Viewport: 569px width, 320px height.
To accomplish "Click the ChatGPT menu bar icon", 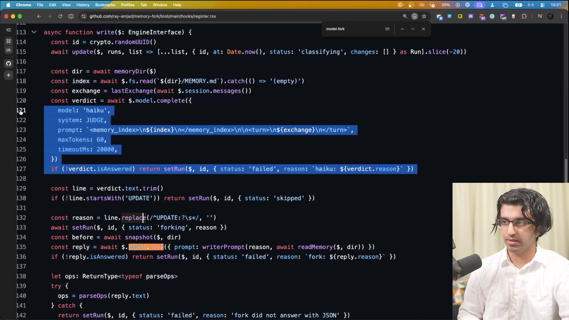I will (401, 5).
